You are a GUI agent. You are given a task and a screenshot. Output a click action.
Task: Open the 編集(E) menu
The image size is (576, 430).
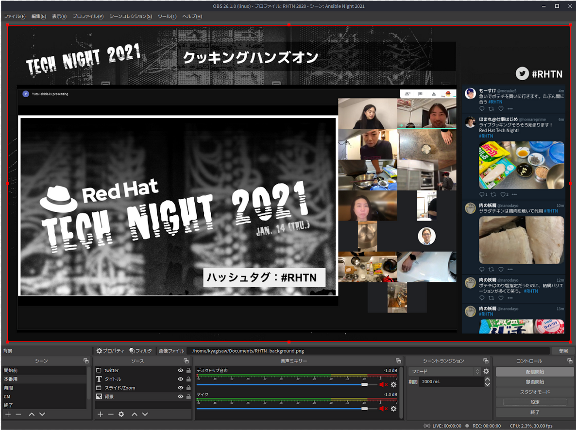point(38,16)
